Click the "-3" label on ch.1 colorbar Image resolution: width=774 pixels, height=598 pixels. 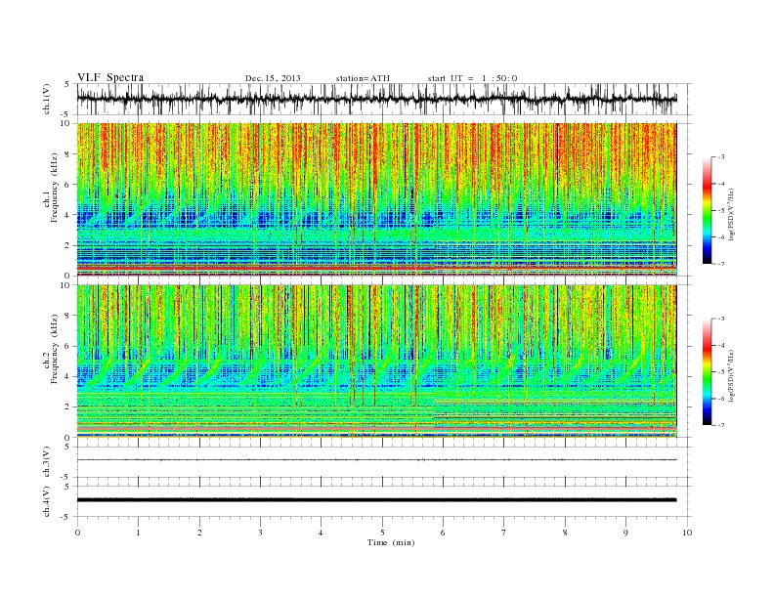point(721,157)
